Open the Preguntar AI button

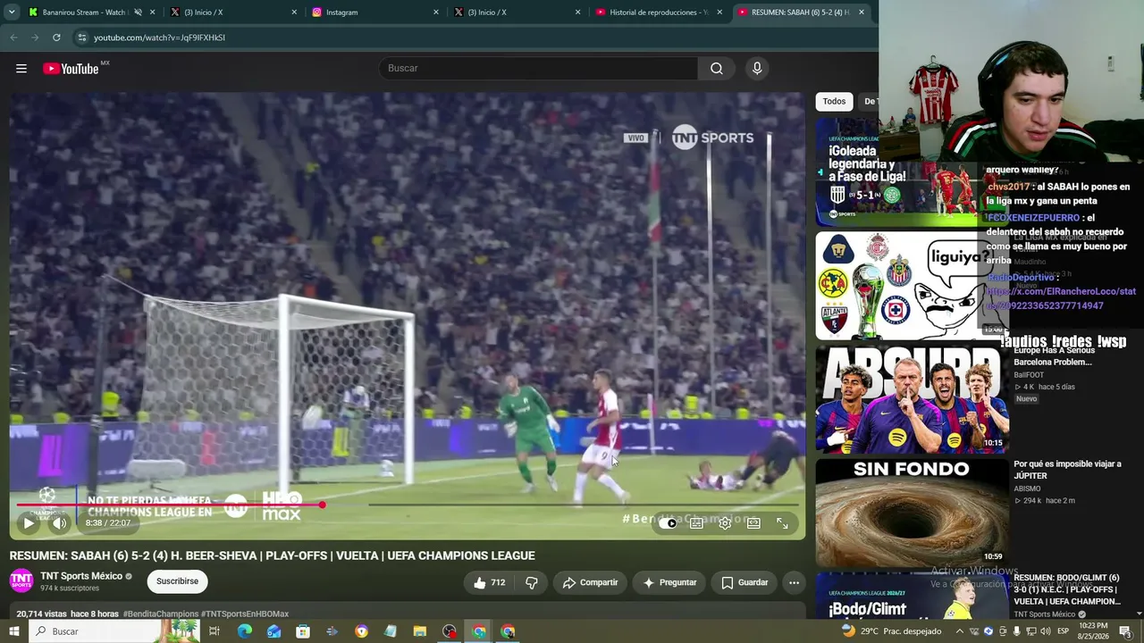(x=669, y=582)
